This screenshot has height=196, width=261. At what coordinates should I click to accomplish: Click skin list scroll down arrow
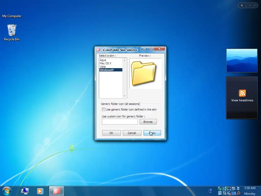(124, 96)
